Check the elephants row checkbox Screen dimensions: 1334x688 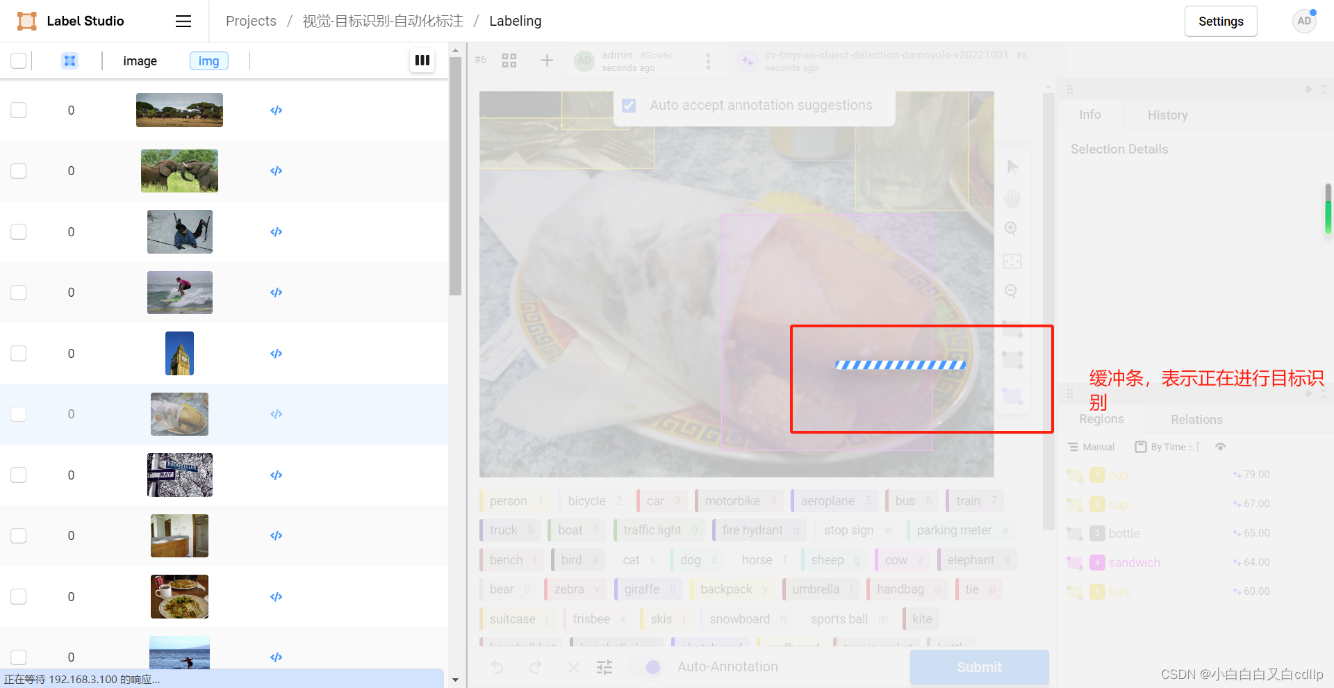click(x=19, y=171)
